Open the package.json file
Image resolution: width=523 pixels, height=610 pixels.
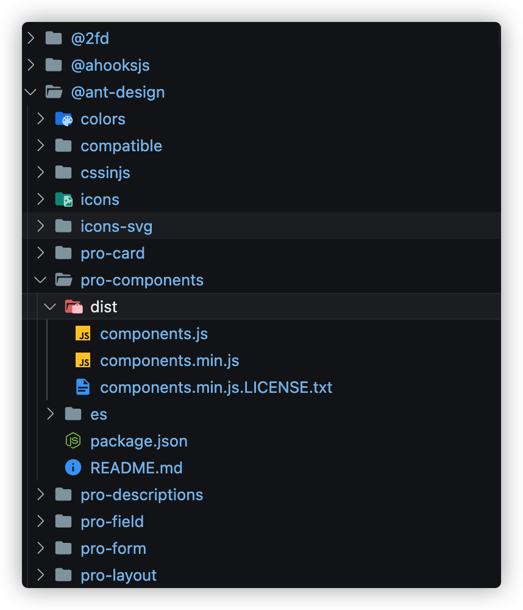[x=139, y=441]
